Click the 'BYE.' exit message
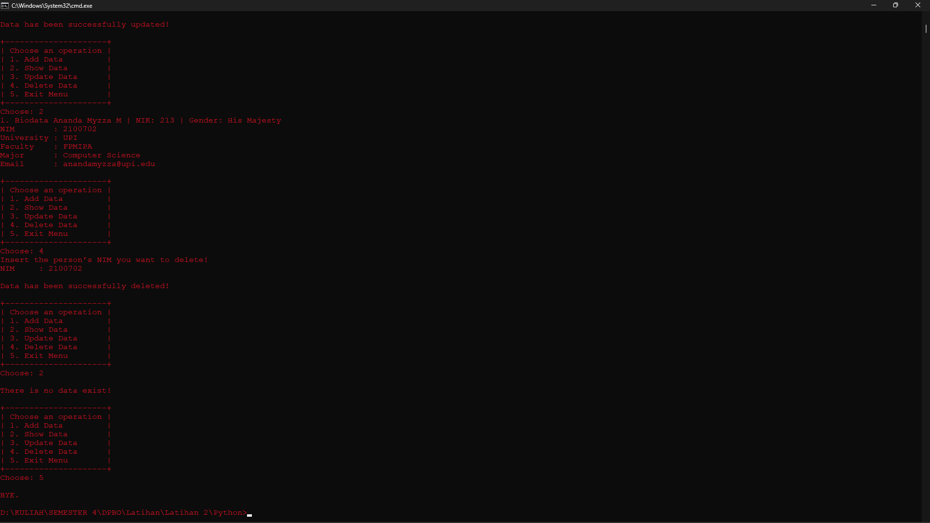930x523 pixels. point(10,495)
